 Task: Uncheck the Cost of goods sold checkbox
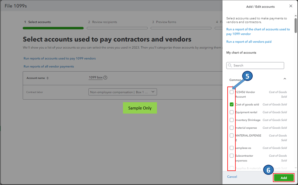(x=232, y=104)
